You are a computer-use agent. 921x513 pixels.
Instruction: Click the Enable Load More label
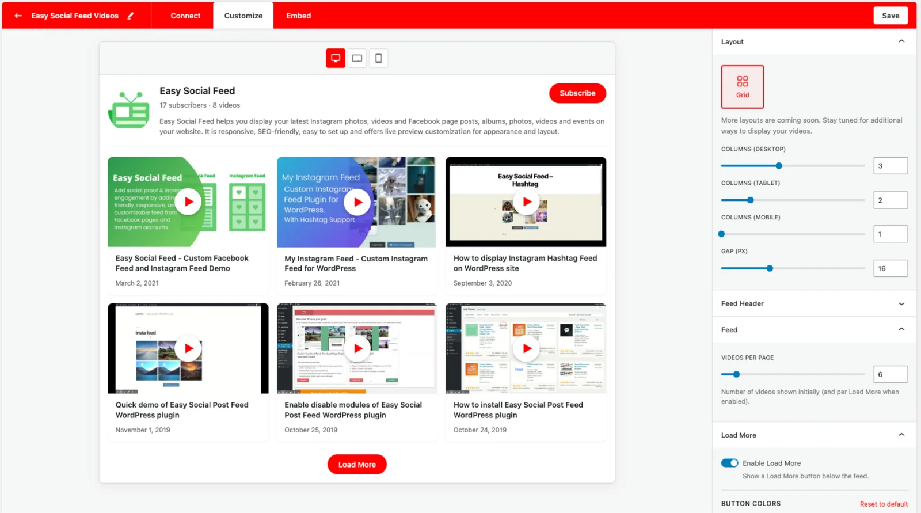(x=771, y=463)
